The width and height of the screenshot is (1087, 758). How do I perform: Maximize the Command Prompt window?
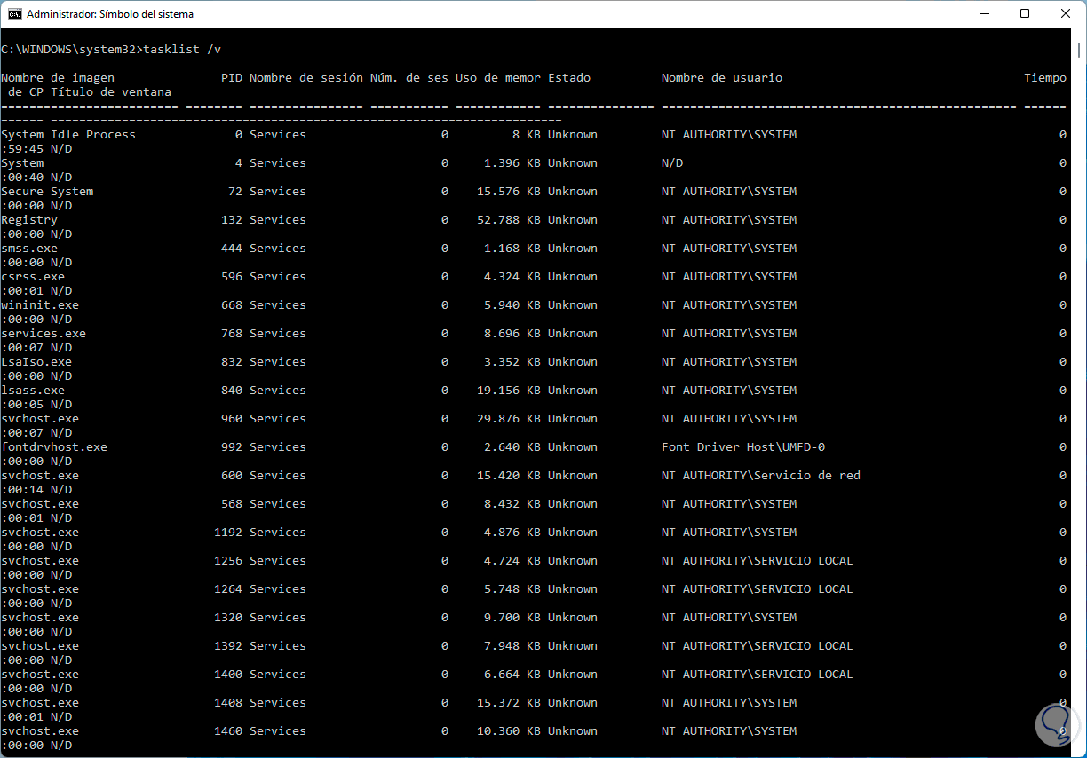(x=1026, y=13)
